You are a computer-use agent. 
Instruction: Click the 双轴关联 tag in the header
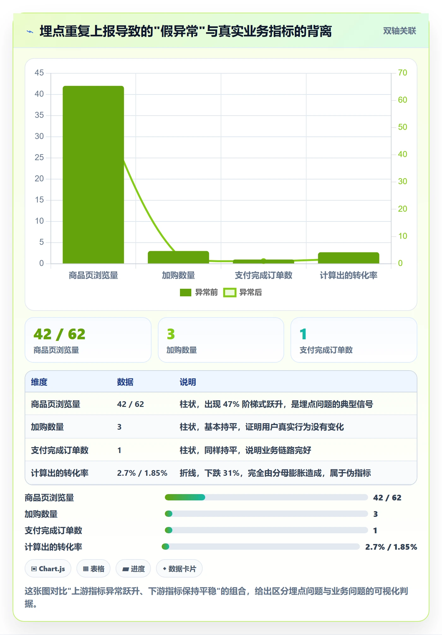coord(399,31)
